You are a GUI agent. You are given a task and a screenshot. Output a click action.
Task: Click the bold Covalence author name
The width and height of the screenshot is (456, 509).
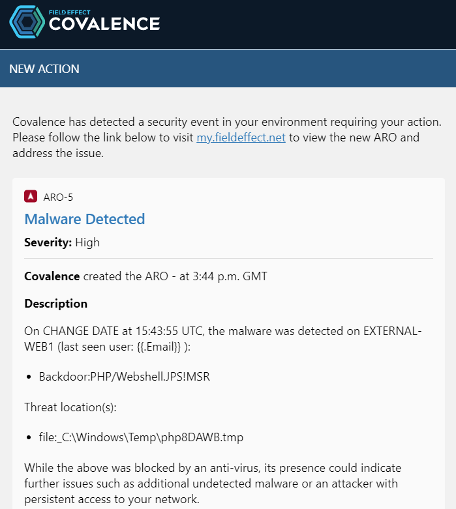coord(52,276)
